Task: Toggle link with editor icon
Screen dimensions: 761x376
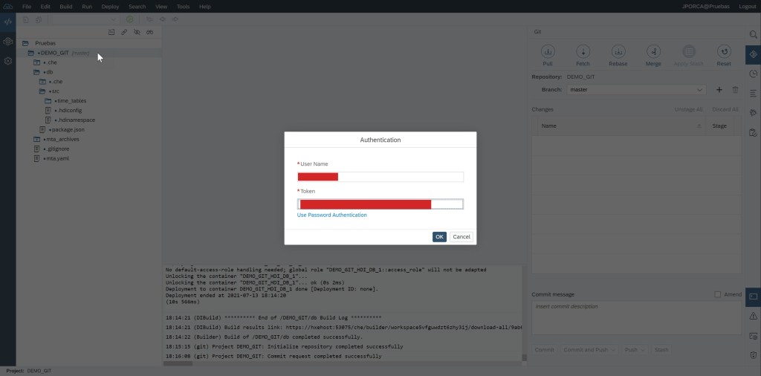Action: pos(124,33)
